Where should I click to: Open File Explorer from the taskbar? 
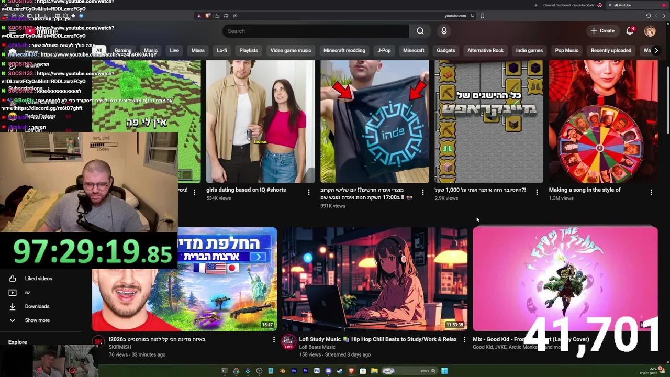click(x=374, y=371)
